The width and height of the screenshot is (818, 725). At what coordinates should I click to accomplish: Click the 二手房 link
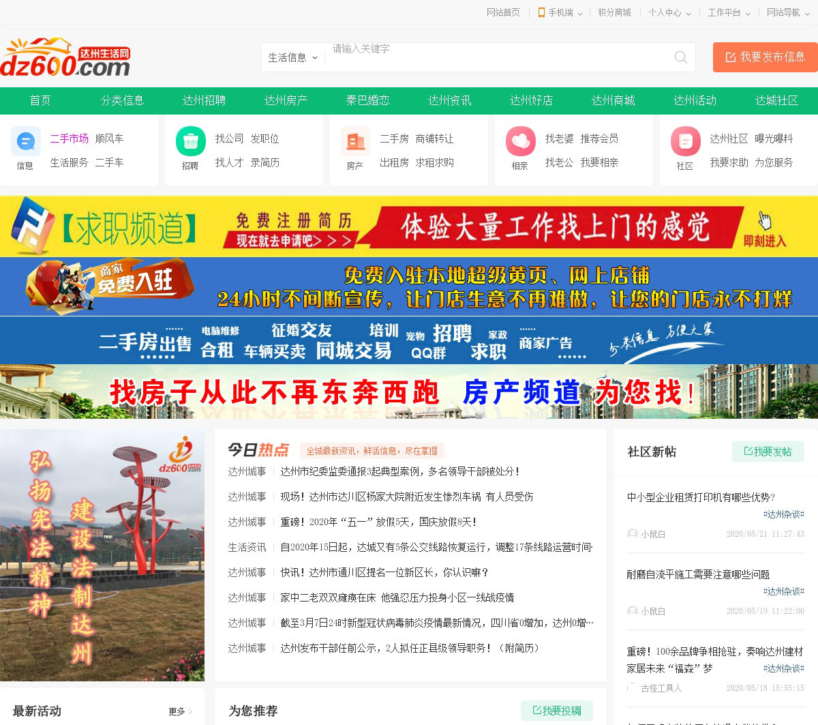click(394, 138)
